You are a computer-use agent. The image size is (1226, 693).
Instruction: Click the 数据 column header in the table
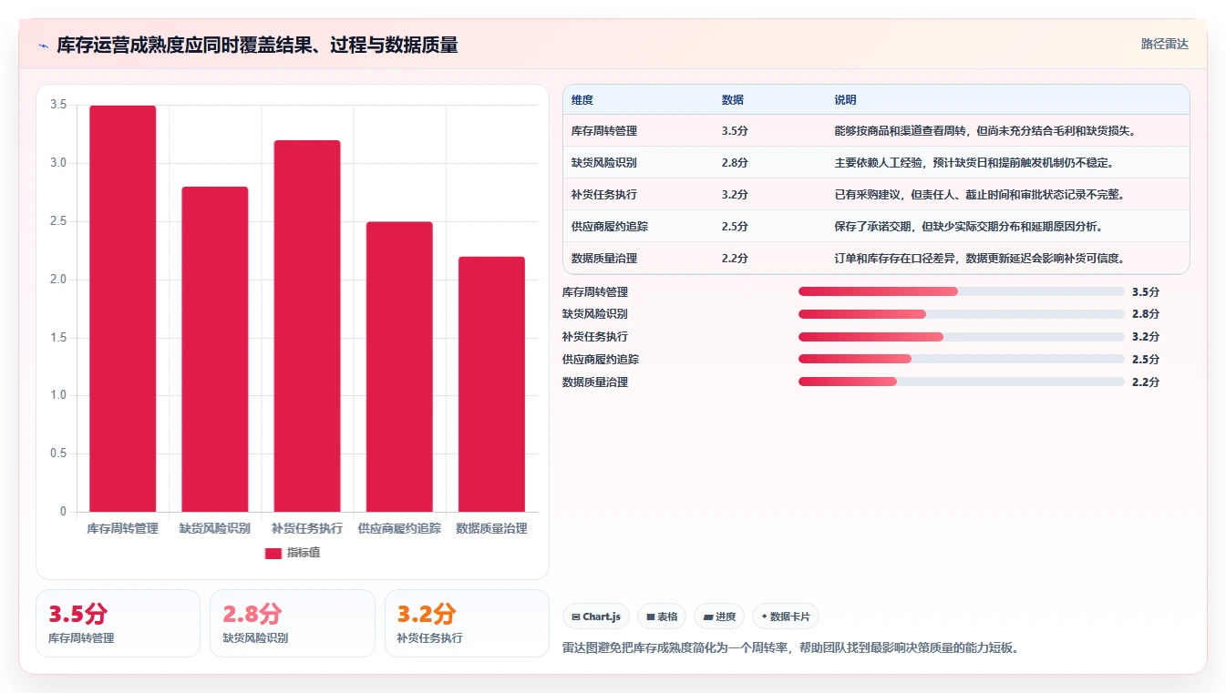coord(733,100)
